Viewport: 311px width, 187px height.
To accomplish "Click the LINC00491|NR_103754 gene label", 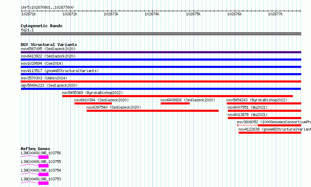I will click(41, 170).
